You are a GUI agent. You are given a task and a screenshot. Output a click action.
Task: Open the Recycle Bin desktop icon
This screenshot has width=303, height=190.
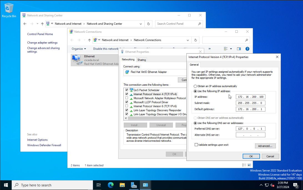pyautogui.click(x=9, y=10)
